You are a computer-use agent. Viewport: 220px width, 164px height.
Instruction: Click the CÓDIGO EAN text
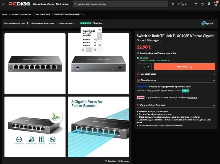pos(42,24)
